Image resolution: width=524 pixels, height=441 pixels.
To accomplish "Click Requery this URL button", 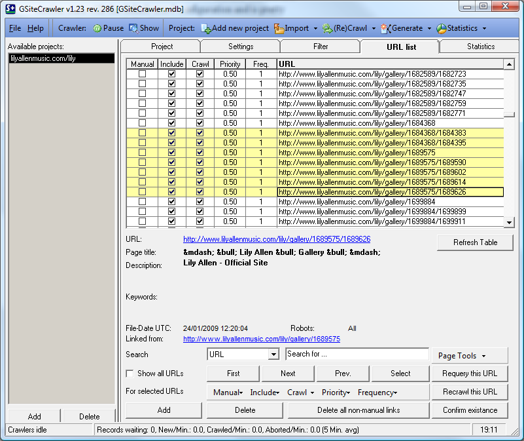I will pyautogui.click(x=470, y=374).
